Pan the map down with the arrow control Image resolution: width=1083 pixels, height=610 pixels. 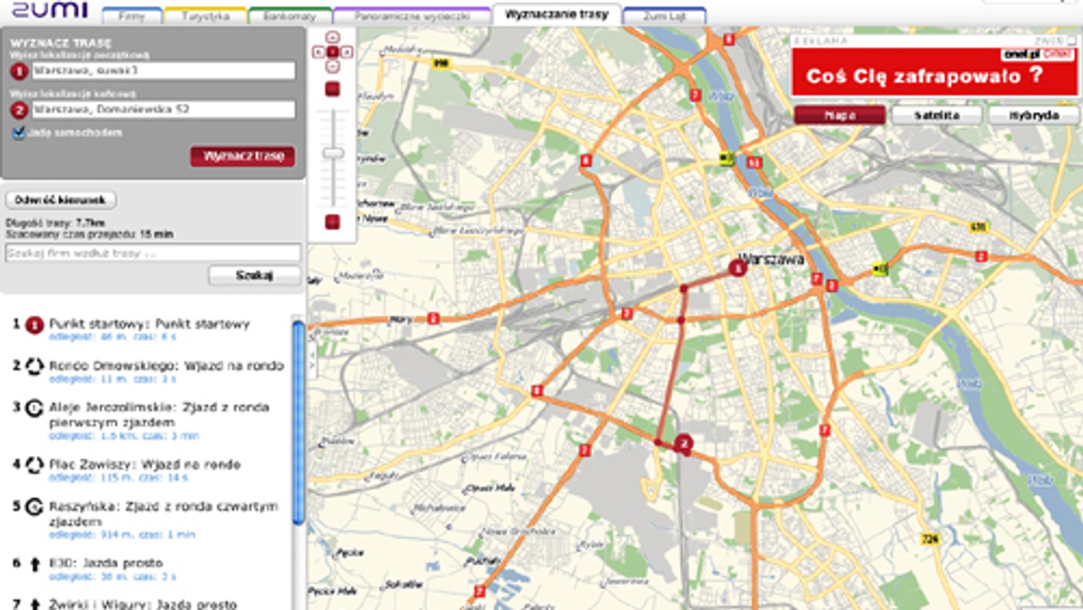click(332, 67)
